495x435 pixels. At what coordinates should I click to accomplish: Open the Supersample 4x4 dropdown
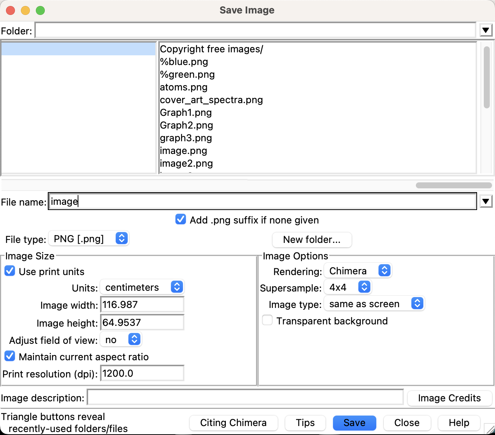(x=347, y=287)
